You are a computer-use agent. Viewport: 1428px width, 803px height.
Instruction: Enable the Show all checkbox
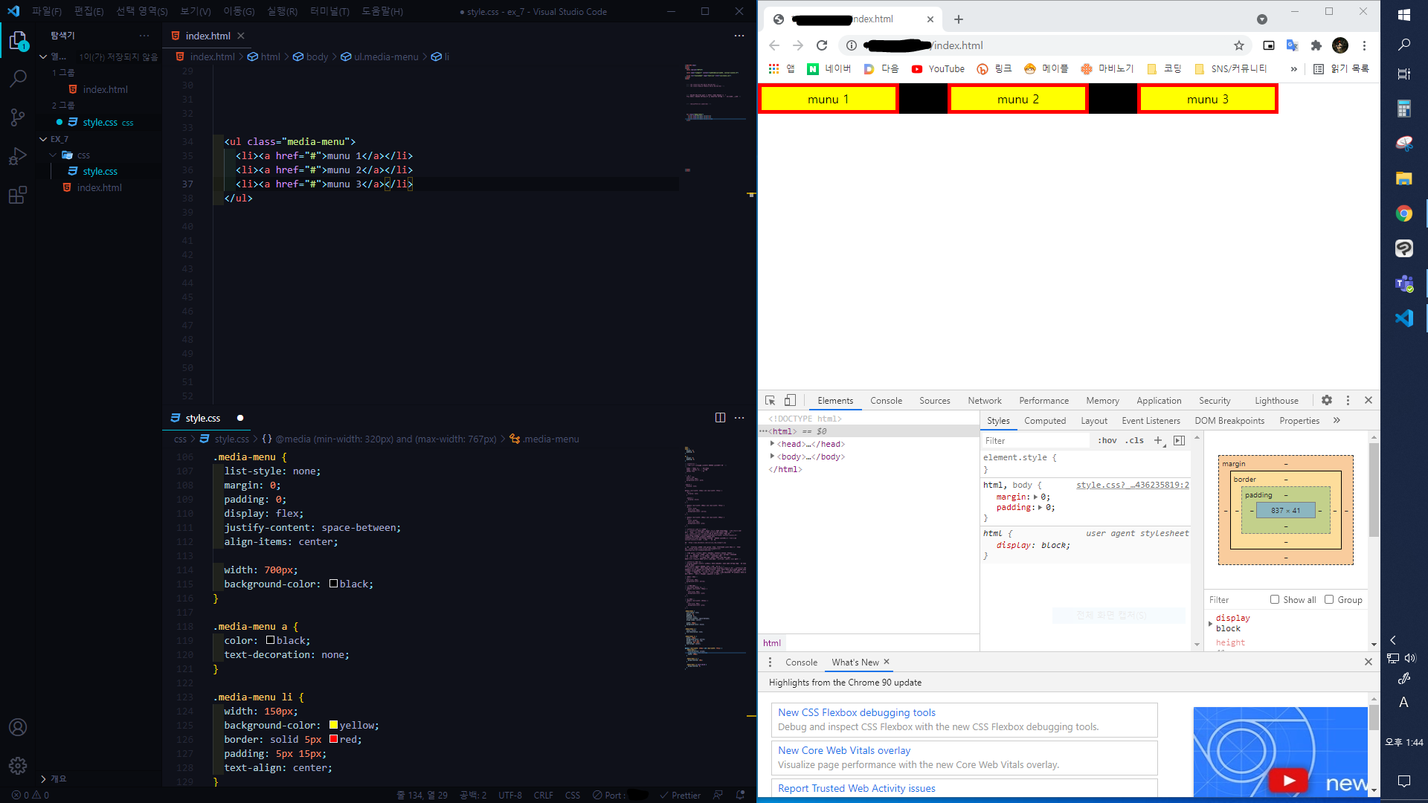click(x=1275, y=599)
